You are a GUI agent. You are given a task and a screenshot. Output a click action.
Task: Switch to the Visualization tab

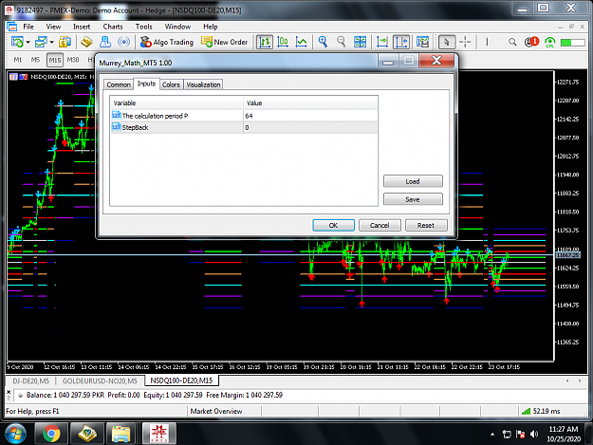coord(203,84)
